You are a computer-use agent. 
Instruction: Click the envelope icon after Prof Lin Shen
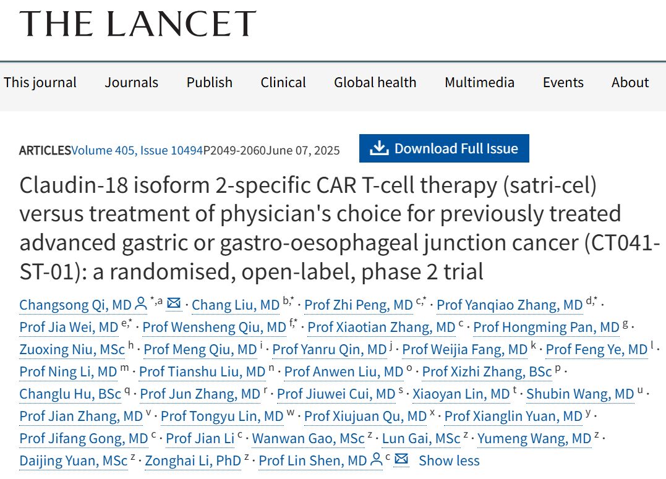[x=401, y=459]
